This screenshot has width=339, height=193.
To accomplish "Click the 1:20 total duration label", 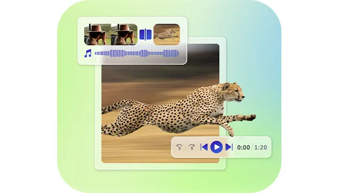I will pos(261,147).
